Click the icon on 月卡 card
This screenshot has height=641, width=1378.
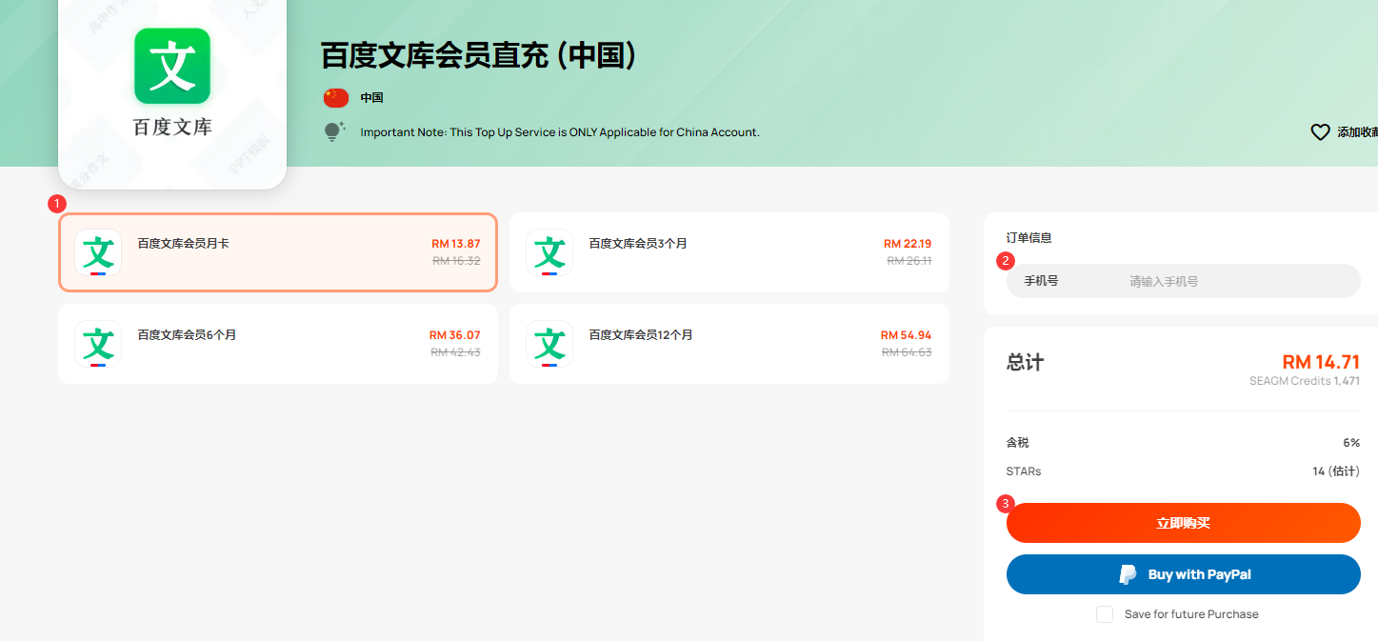click(x=98, y=253)
